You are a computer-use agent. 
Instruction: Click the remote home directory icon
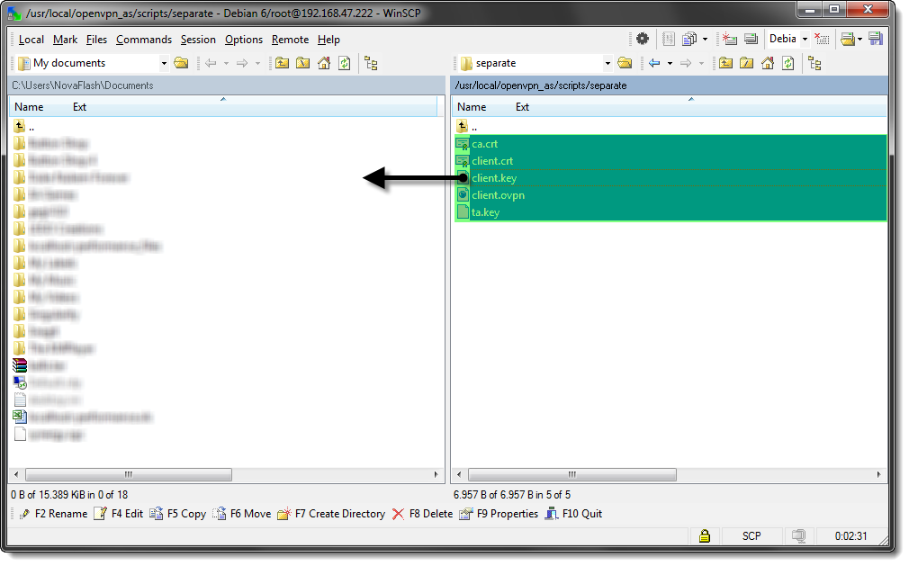click(768, 63)
